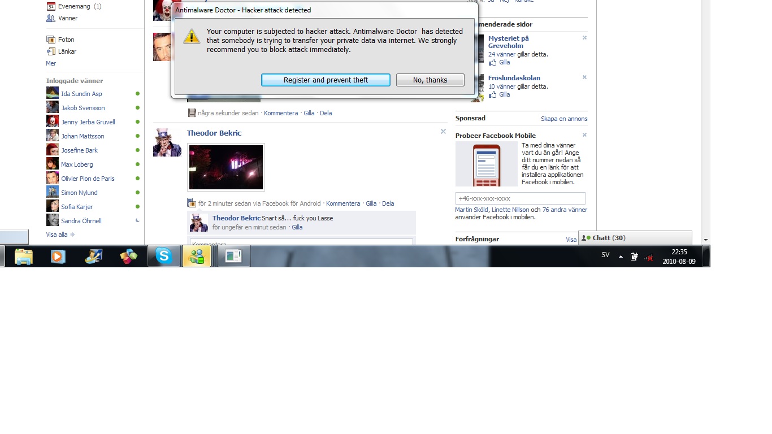Open Windows Explorer from taskbar
This screenshot has width=772, height=434.
[x=23, y=257]
